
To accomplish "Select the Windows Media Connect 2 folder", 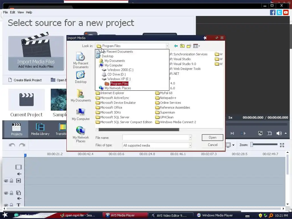I will pyautogui.click(x=176, y=122).
